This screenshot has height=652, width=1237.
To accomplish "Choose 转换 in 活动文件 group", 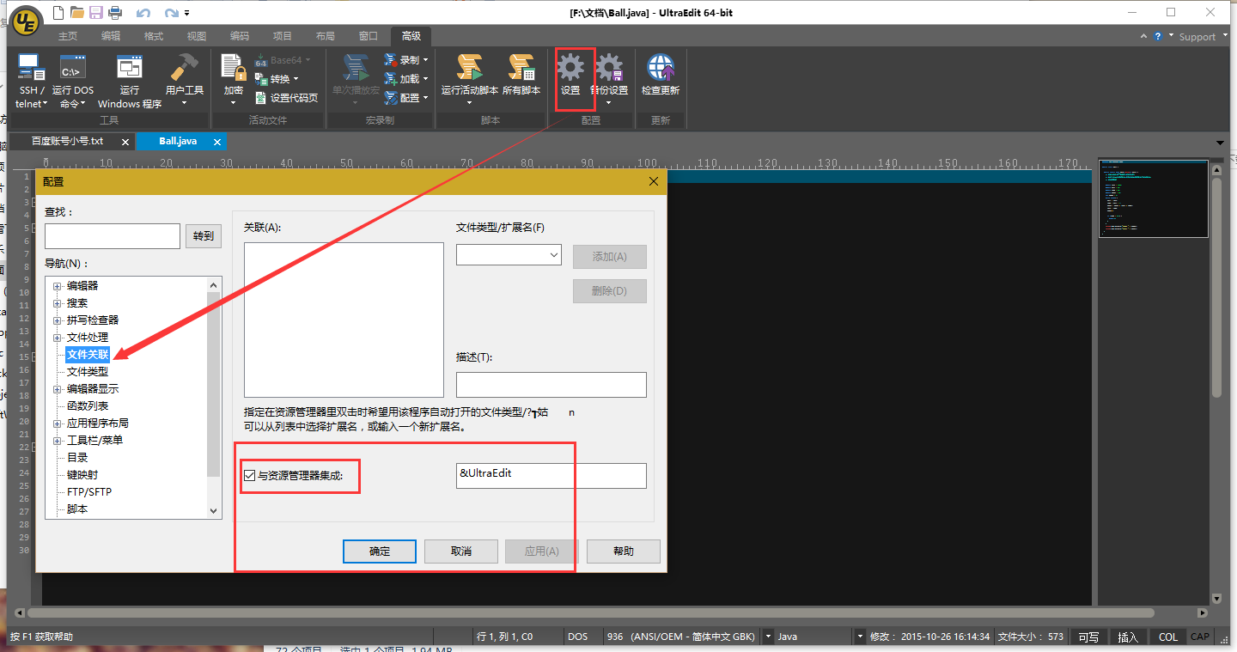I will pos(279,79).
